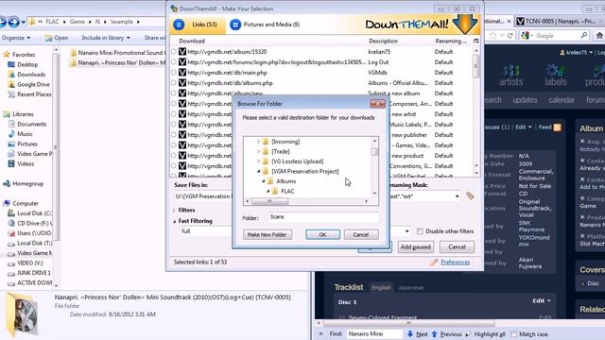The height and width of the screenshot is (340, 605).
Task: Click Open in Explorer toolbar
Action: [x=57, y=38]
